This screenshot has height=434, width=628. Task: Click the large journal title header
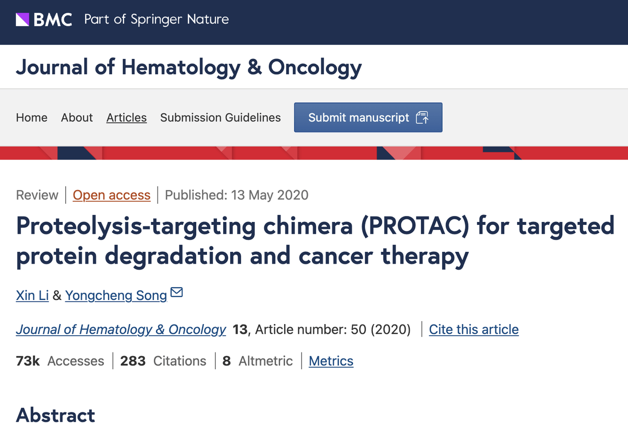coord(189,67)
